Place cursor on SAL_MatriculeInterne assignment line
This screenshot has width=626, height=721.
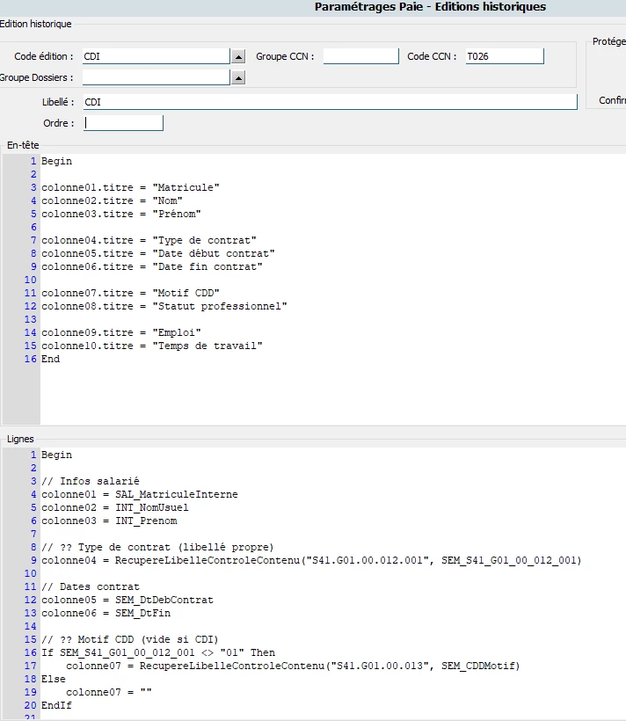click(x=139, y=494)
